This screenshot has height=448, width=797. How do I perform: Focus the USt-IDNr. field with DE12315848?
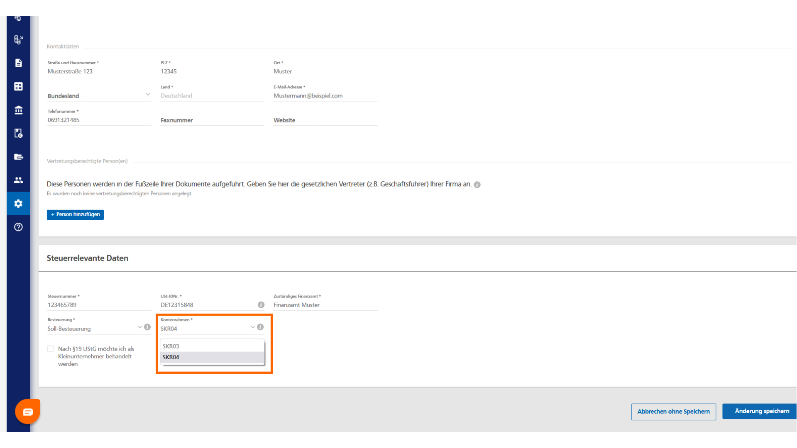[x=208, y=305]
